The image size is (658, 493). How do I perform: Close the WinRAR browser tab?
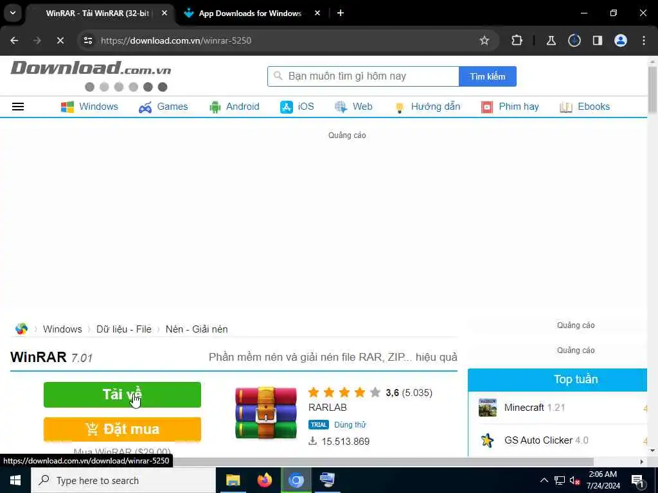(x=164, y=13)
